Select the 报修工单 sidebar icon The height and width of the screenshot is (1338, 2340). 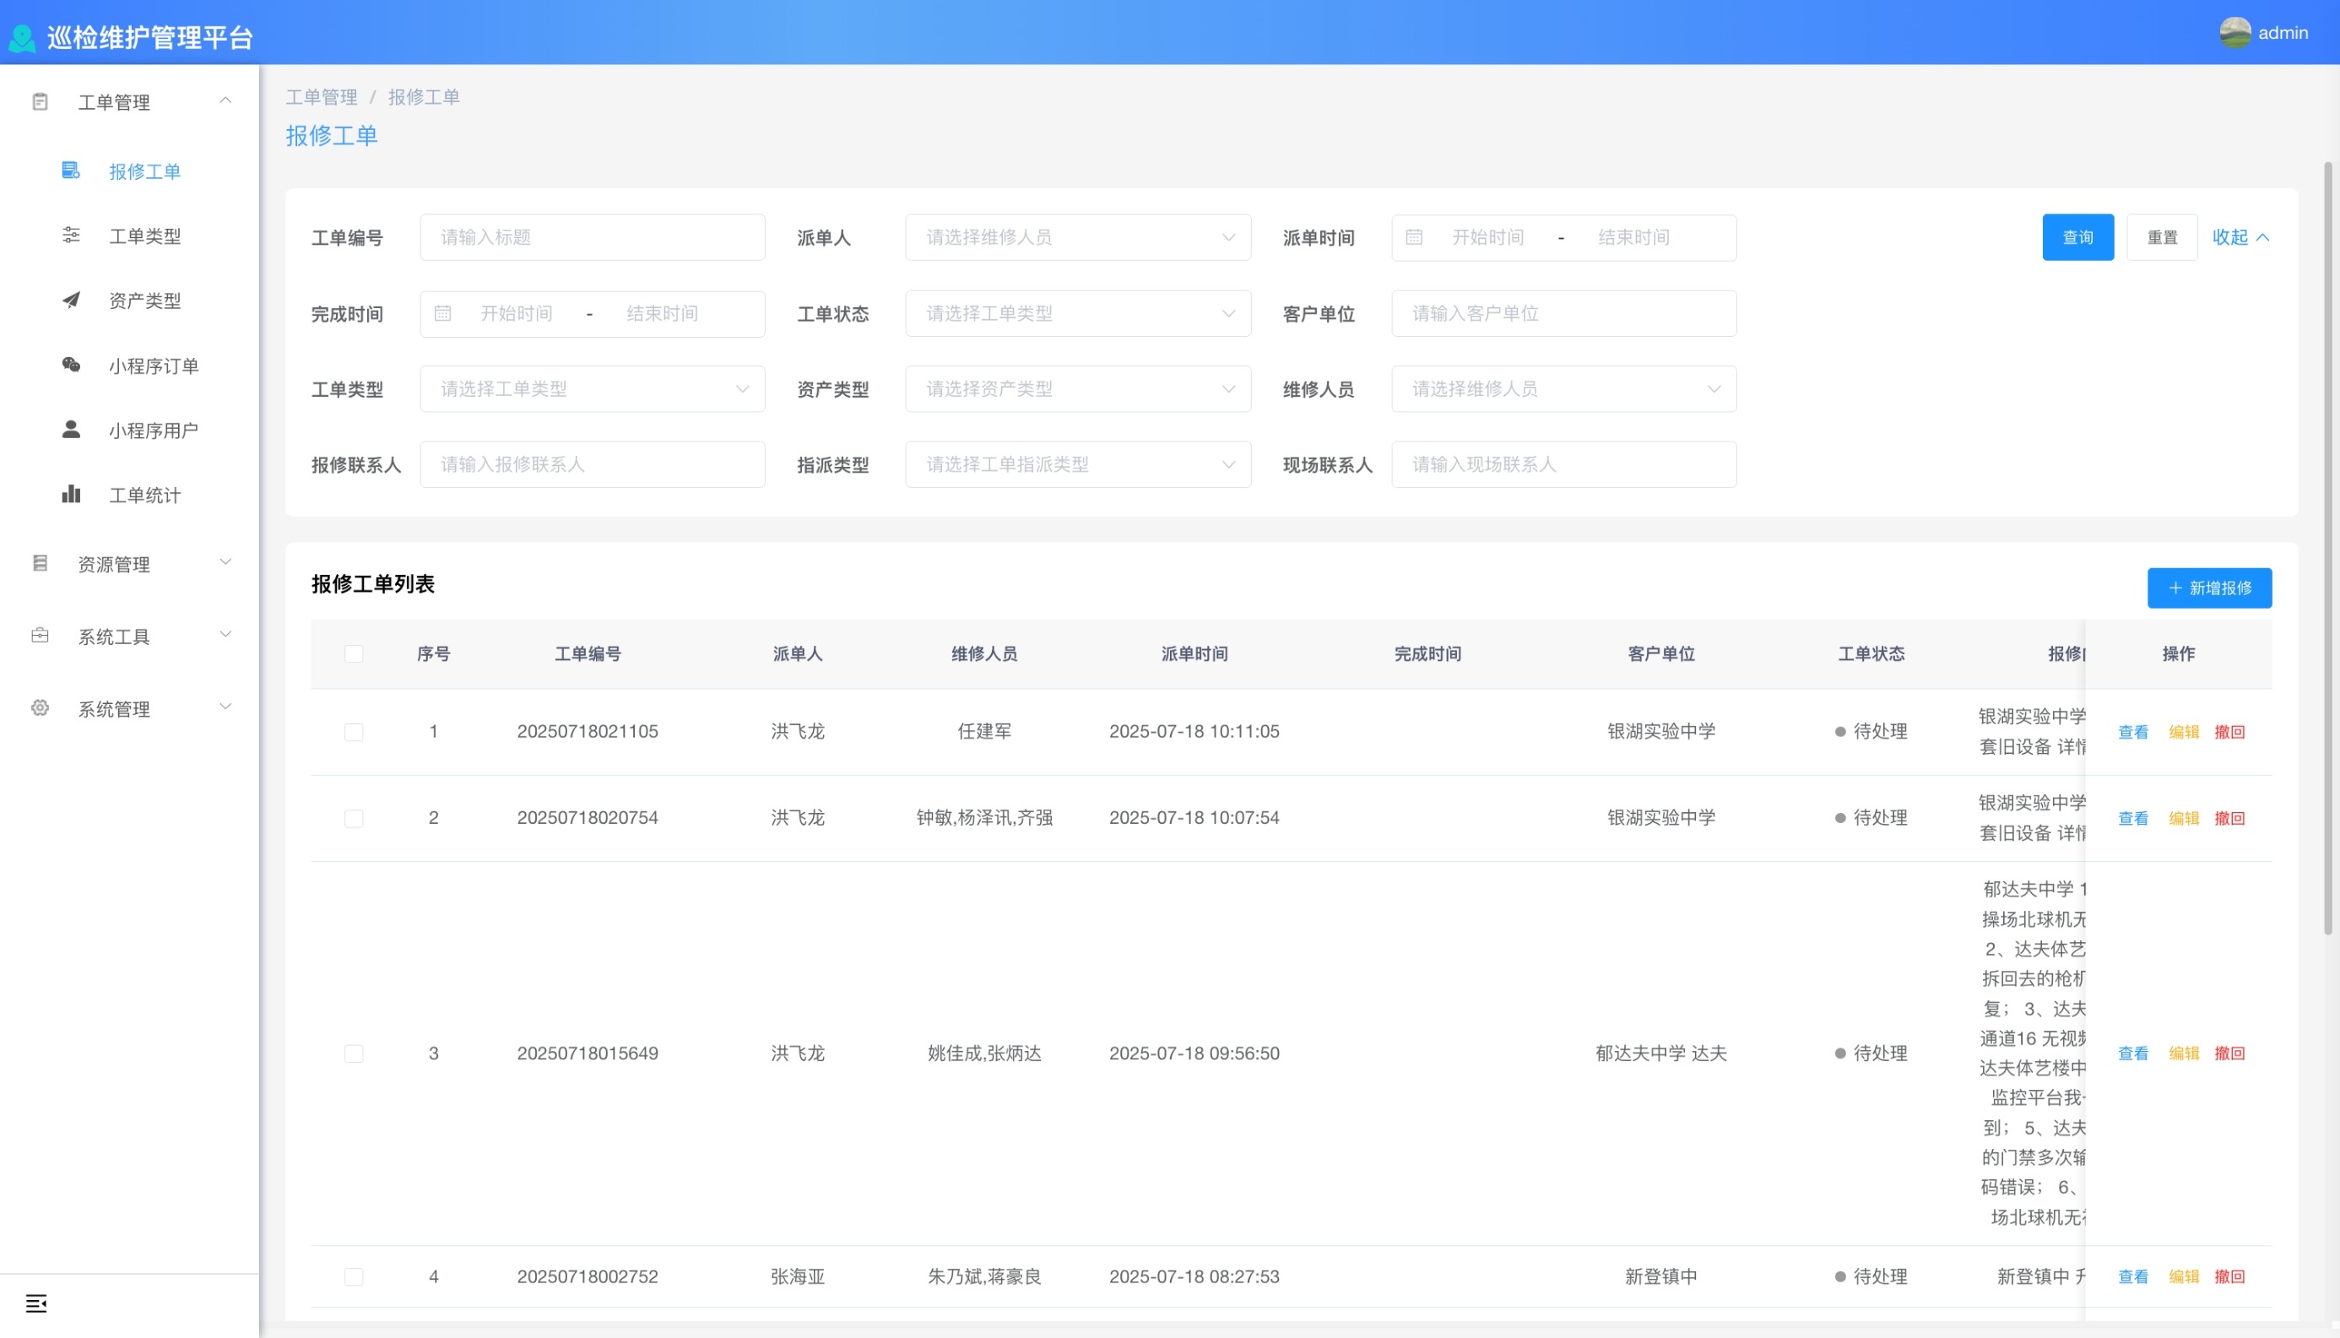71,171
